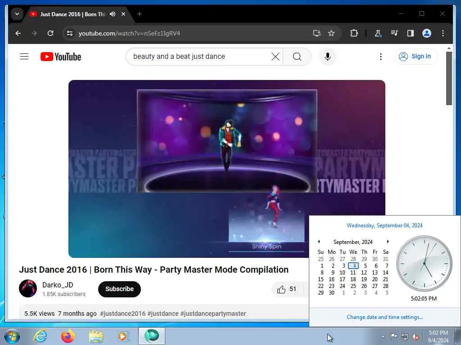
Task: Open the Chrome profile avatar
Action: [x=427, y=33]
